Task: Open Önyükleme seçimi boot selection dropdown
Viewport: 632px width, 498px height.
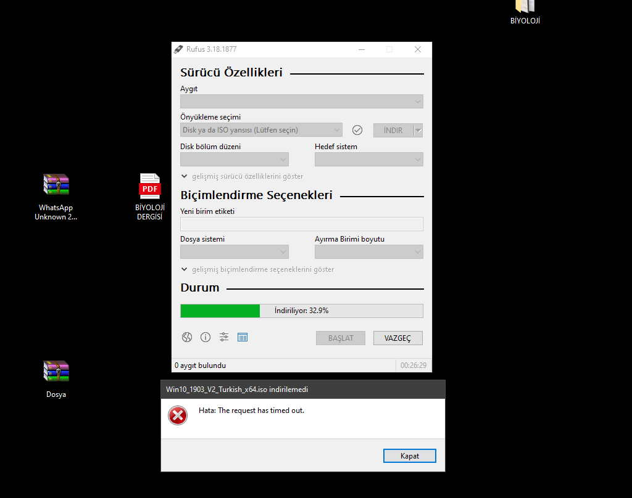Action: click(x=261, y=130)
